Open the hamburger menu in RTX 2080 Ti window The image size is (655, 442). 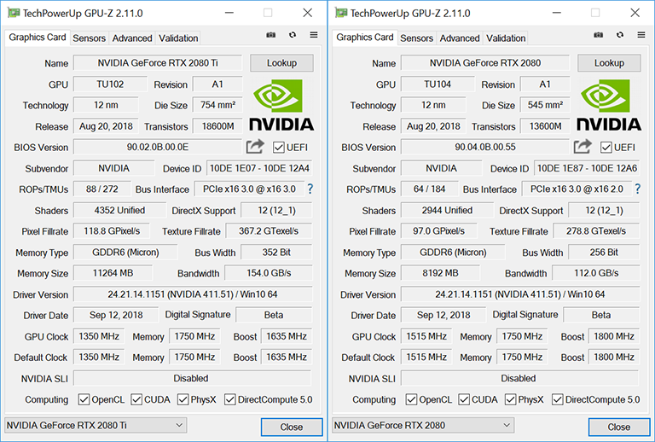coord(314,35)
